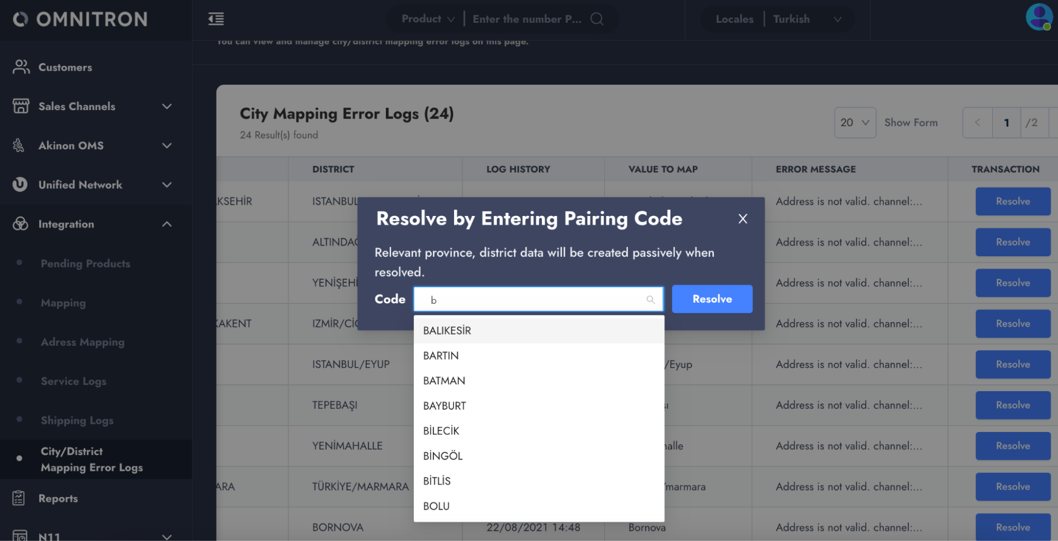1058x541 pixels.
Task: Open the Turkish locale dropdown
Action: click(x=807, y=19)
